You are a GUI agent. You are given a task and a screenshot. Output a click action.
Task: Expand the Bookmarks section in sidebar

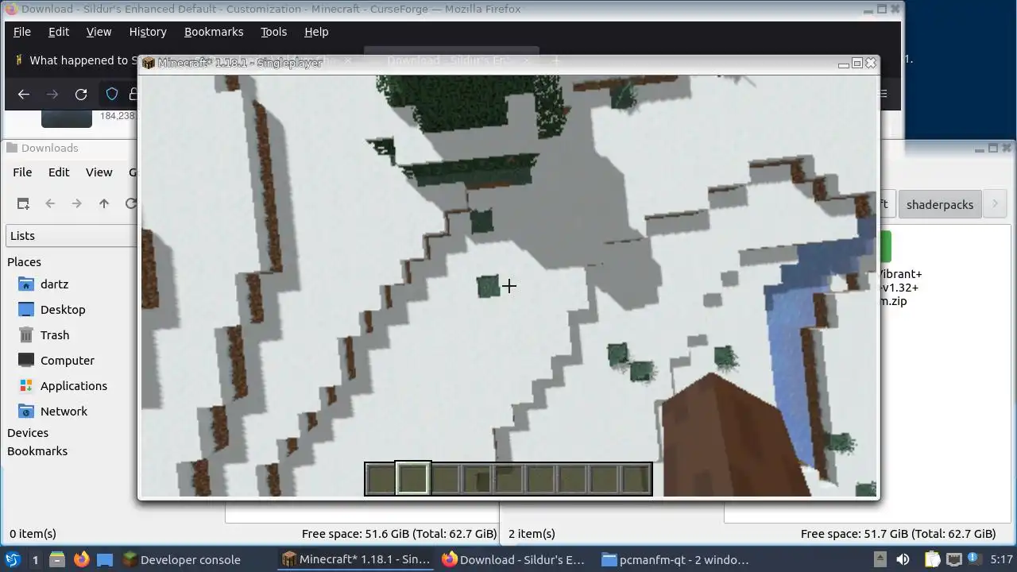coord(37,450)
